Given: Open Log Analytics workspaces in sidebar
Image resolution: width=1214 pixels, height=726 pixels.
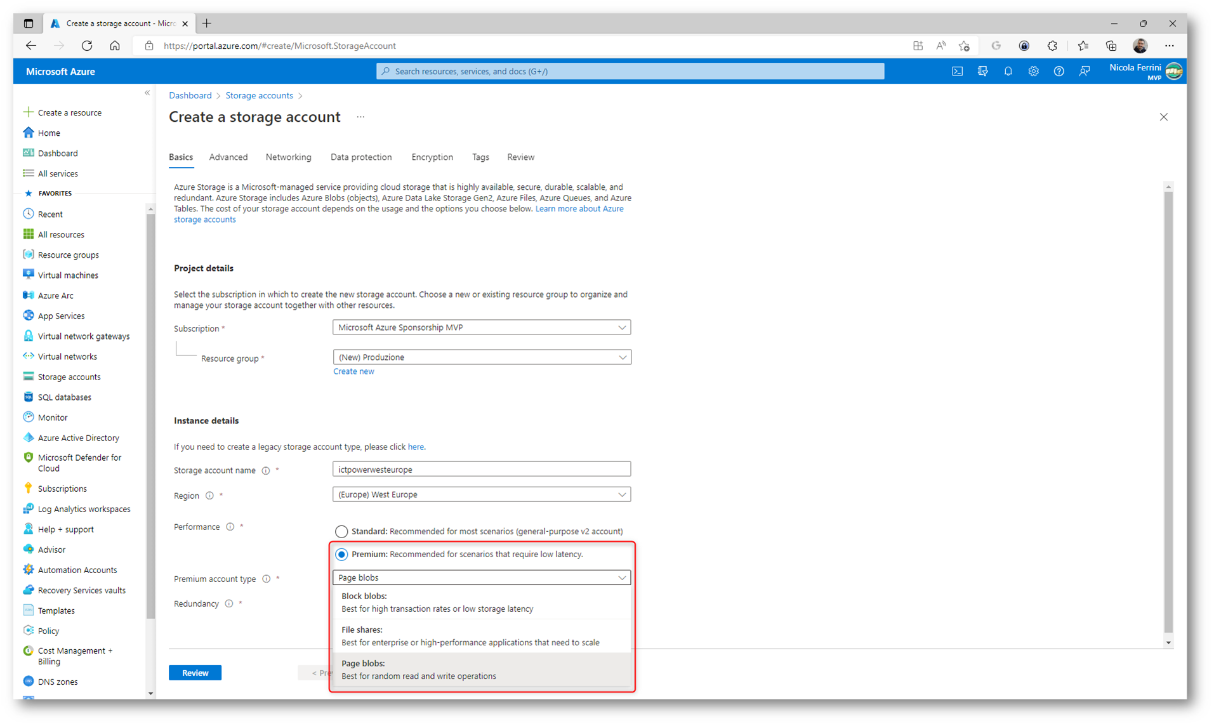Looking at the screenshot, I should click(x=84, y=508).
